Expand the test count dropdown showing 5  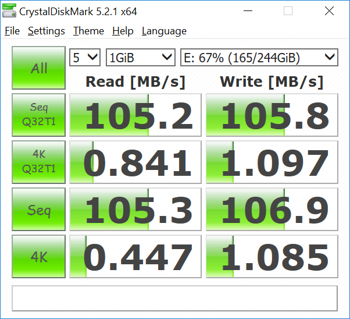(85, 57)
